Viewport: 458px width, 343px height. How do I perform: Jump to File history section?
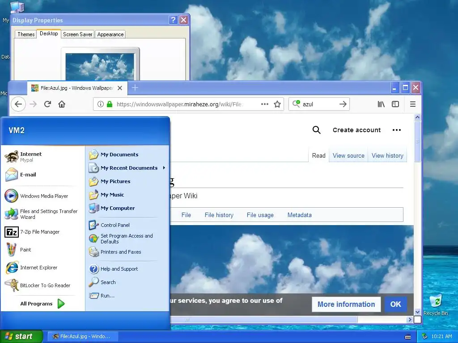coord(219,215)
